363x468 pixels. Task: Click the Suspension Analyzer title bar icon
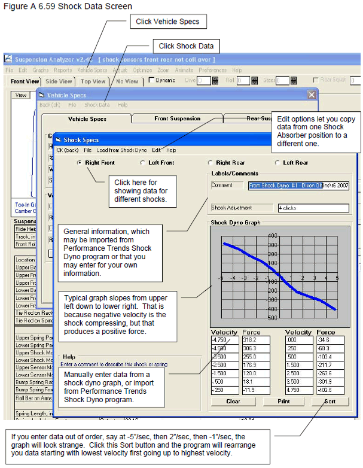point(8,59)
